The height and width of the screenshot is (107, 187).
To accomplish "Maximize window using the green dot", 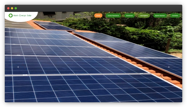I will [x=16, y=8].
